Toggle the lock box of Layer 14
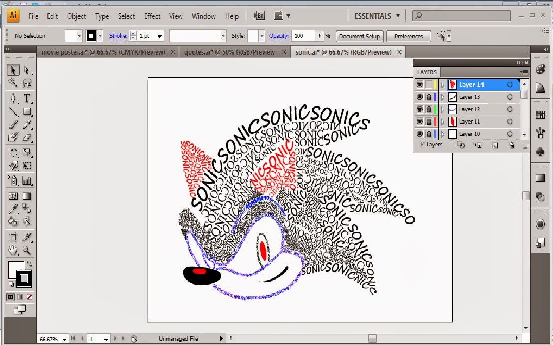Image resolution: width=553 pixels, height=345 pixels. [x=429, y=85]
